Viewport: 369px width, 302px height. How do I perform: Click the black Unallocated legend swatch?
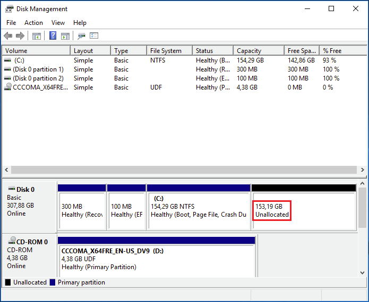[8, 282]
